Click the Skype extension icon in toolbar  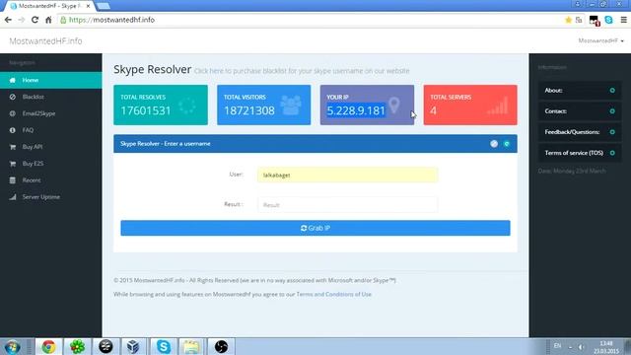point(608,20)
